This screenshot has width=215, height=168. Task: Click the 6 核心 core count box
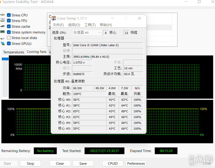106,33
